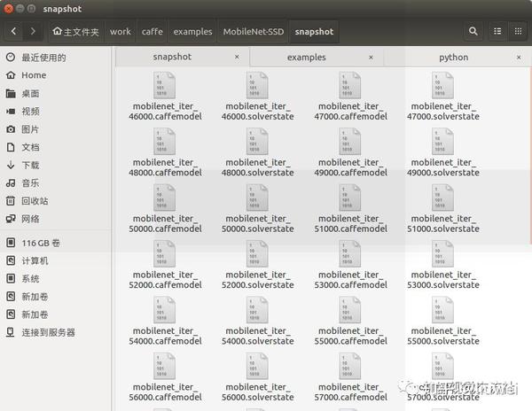Select mobilenet_iter_50000.solverstate file

[x=257, y=209]
